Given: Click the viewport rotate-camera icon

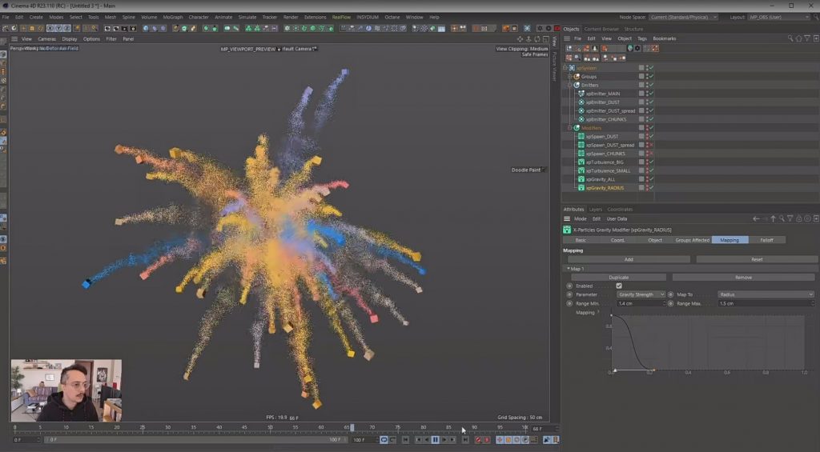Looking at the screenshot, I should [537, 39].
